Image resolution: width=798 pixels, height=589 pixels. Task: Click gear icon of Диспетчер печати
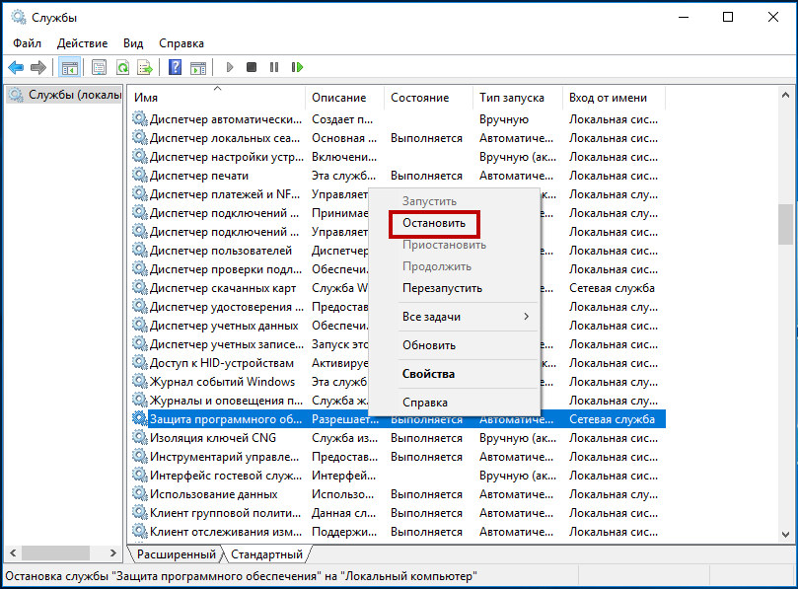pos(139,176)
